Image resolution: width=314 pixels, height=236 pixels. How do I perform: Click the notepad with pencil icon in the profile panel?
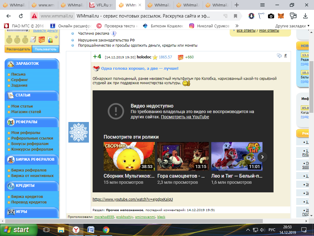pos(33,39)
